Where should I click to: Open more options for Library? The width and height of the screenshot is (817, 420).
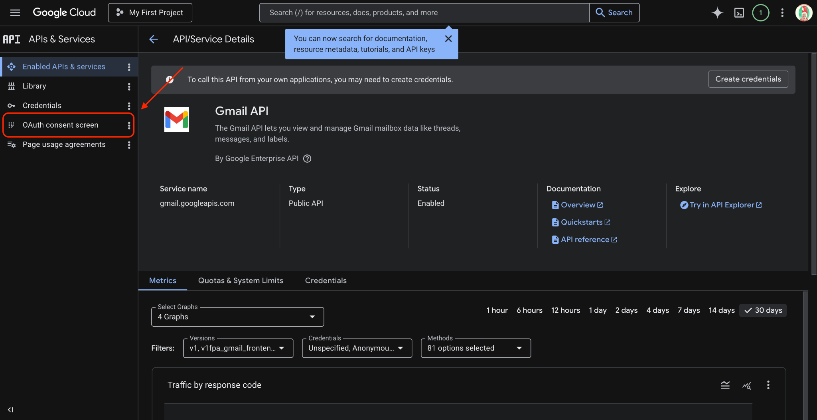click(129, 87)
